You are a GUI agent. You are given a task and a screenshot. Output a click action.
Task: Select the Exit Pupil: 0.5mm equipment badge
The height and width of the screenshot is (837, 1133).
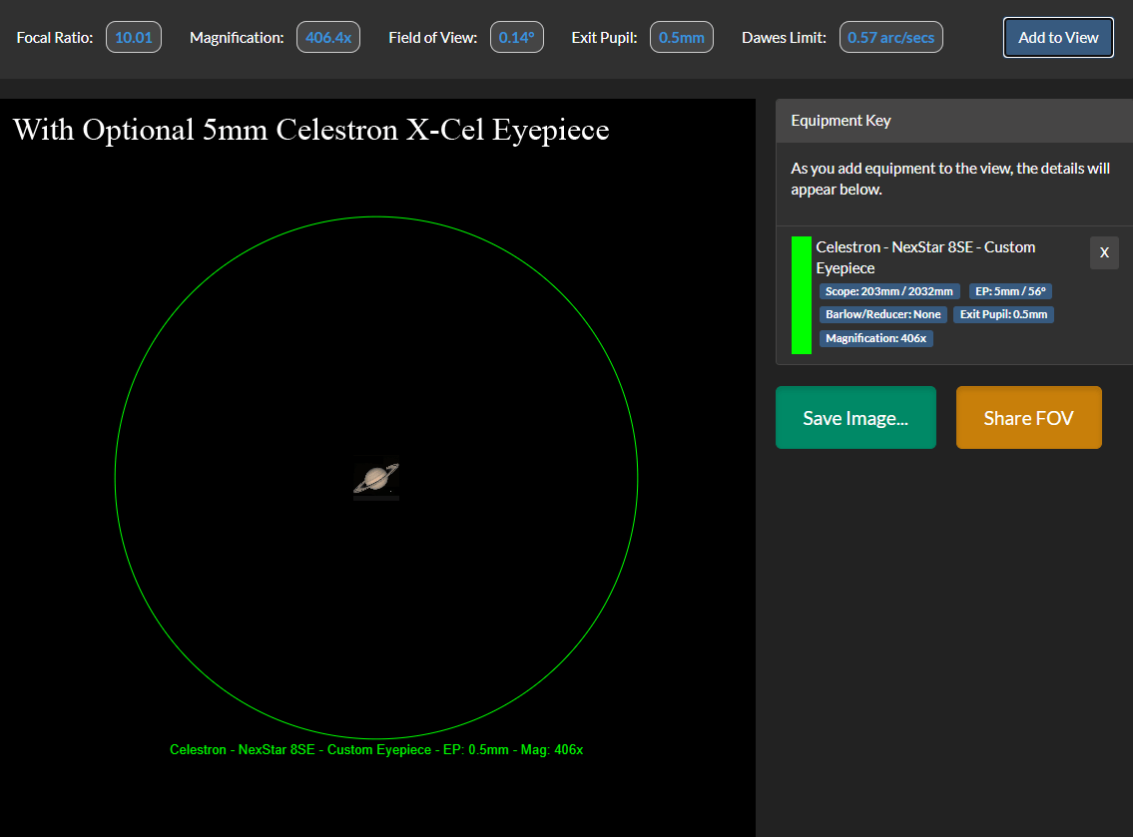(x=1003, y=314)
